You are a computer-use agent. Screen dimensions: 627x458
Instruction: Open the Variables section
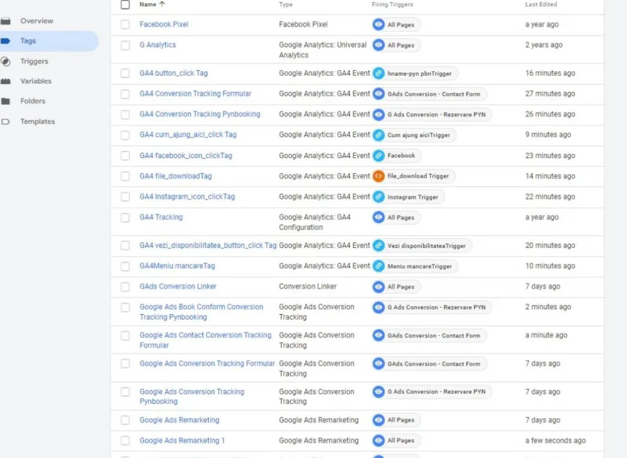(36, 81)
